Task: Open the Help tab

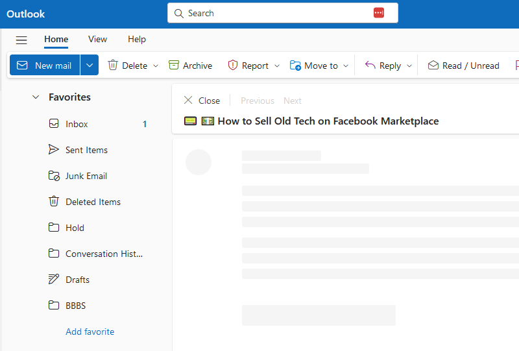Action: 137,39
